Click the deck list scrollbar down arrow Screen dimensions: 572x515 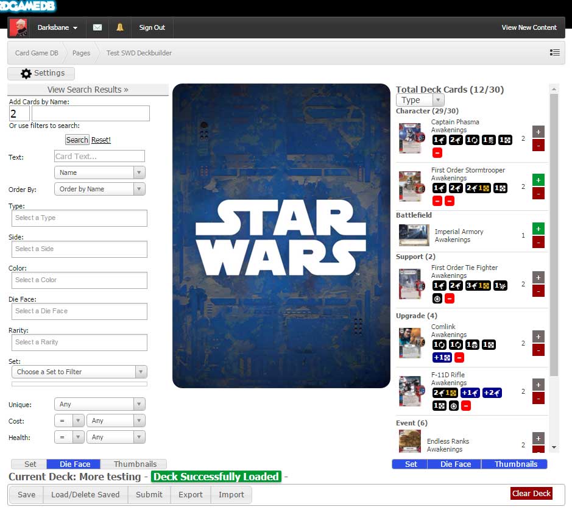pos(554,447)
